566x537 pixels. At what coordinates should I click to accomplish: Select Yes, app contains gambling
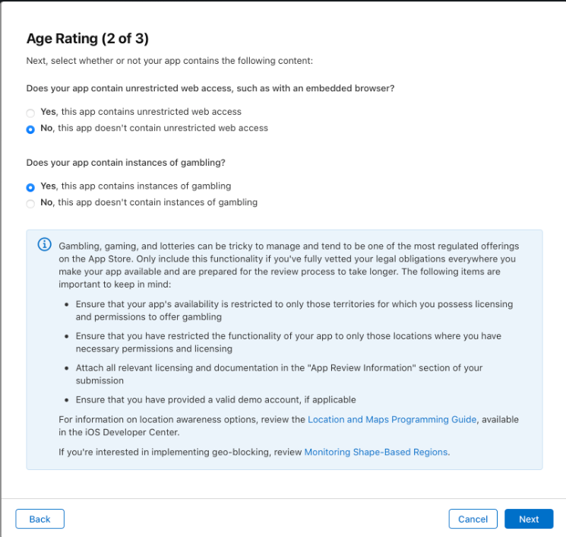pos(30,187)
